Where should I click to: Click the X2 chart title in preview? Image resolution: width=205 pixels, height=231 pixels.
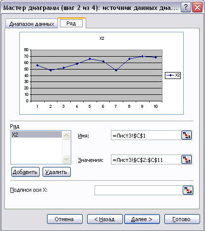(102, 38)
